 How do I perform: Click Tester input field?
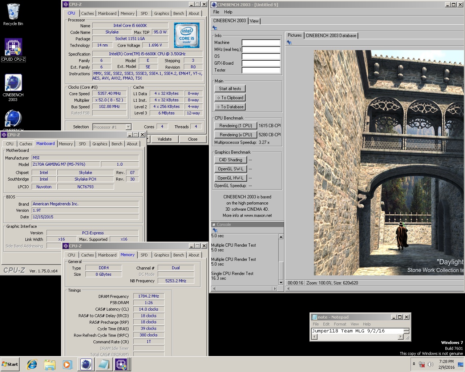click(x=261, y=70)
